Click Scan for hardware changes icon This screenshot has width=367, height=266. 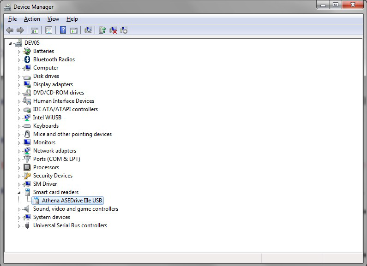tap(88, 30)
